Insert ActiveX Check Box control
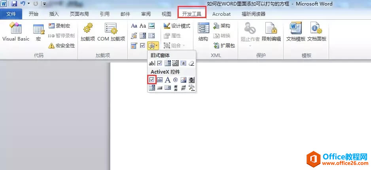The image size is (371, 170). (x=151, y=80)
